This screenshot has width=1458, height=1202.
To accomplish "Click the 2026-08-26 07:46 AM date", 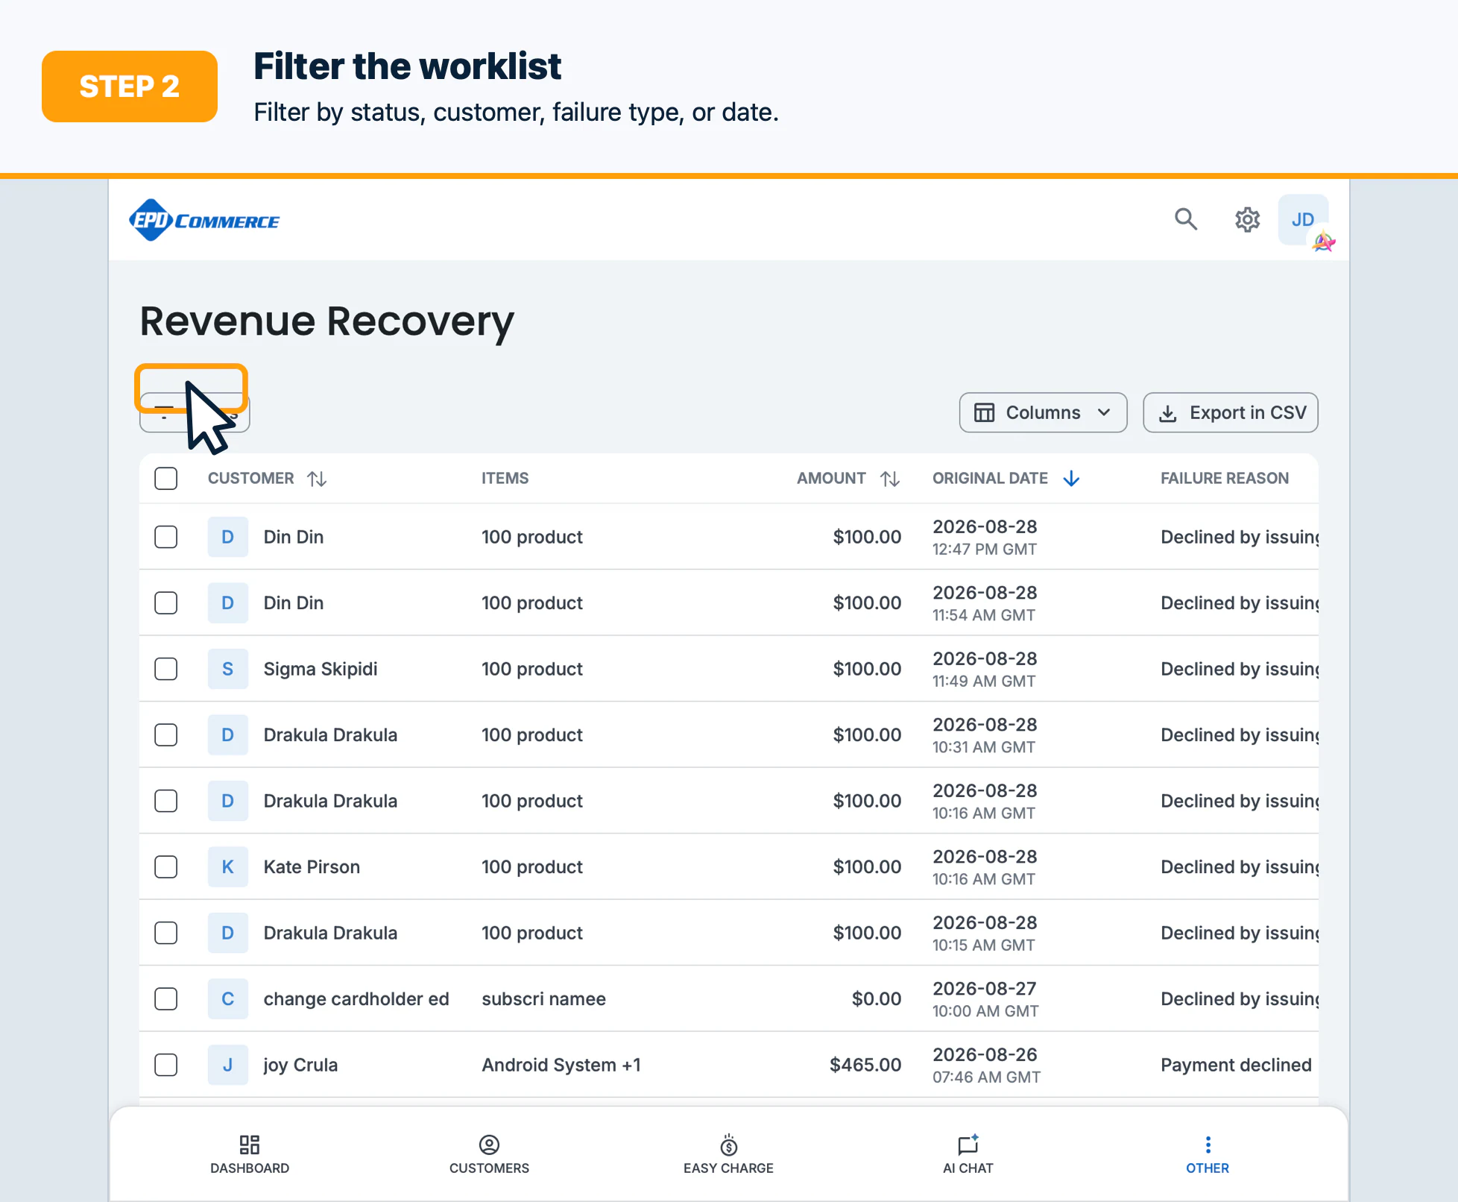I will [x=986, y=1065].
